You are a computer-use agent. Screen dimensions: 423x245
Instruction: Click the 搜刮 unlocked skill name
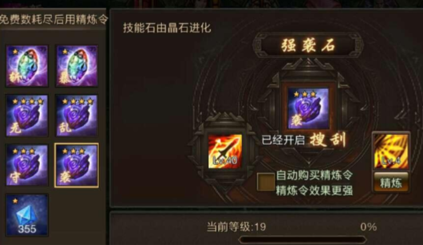click(x=328, y=140)
